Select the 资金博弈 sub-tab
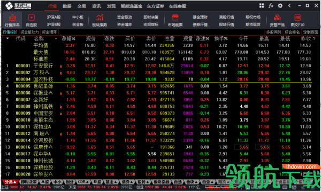 (x=49, y=32)
